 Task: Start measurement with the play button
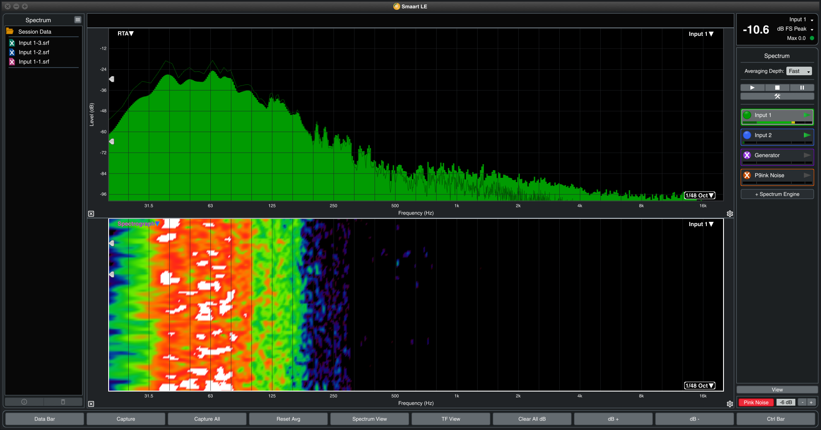tap(753, 88)
